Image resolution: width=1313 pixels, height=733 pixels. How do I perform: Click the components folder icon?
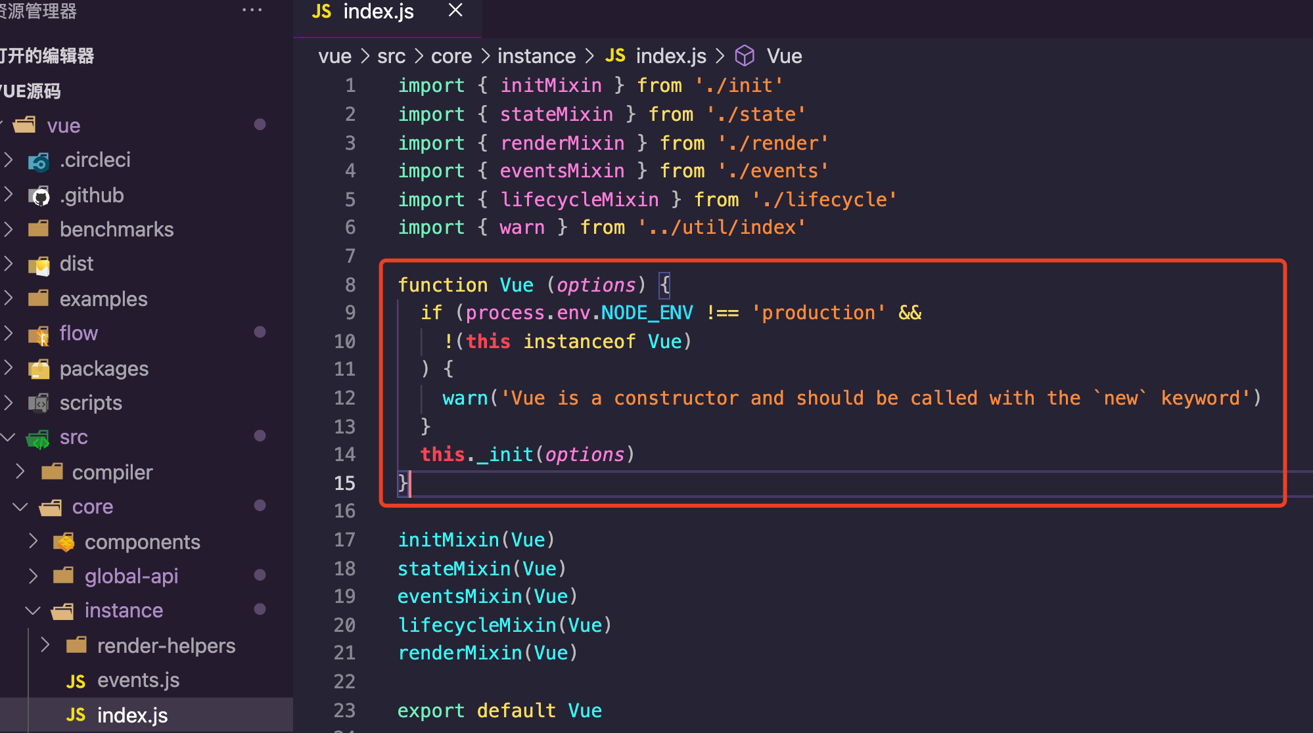click(64, 543)
